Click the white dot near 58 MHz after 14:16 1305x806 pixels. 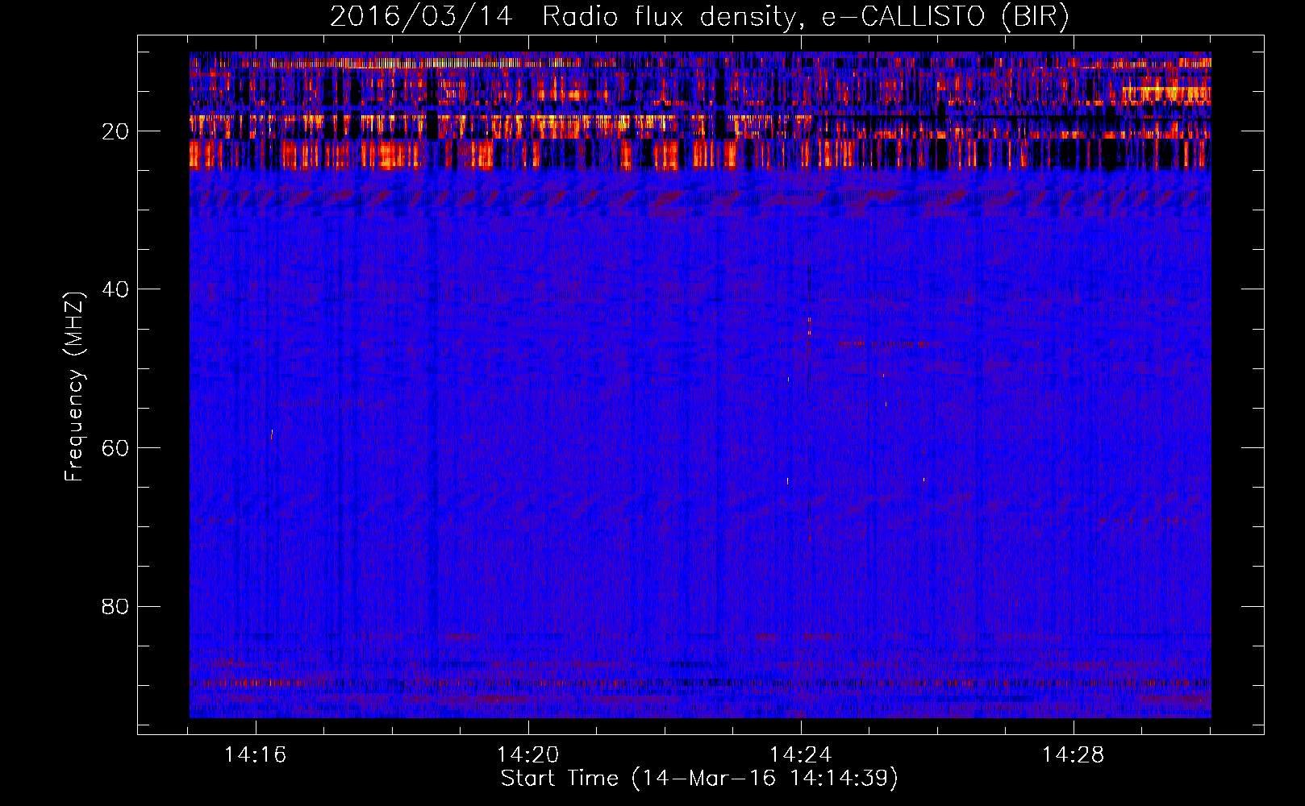point(272,434)
